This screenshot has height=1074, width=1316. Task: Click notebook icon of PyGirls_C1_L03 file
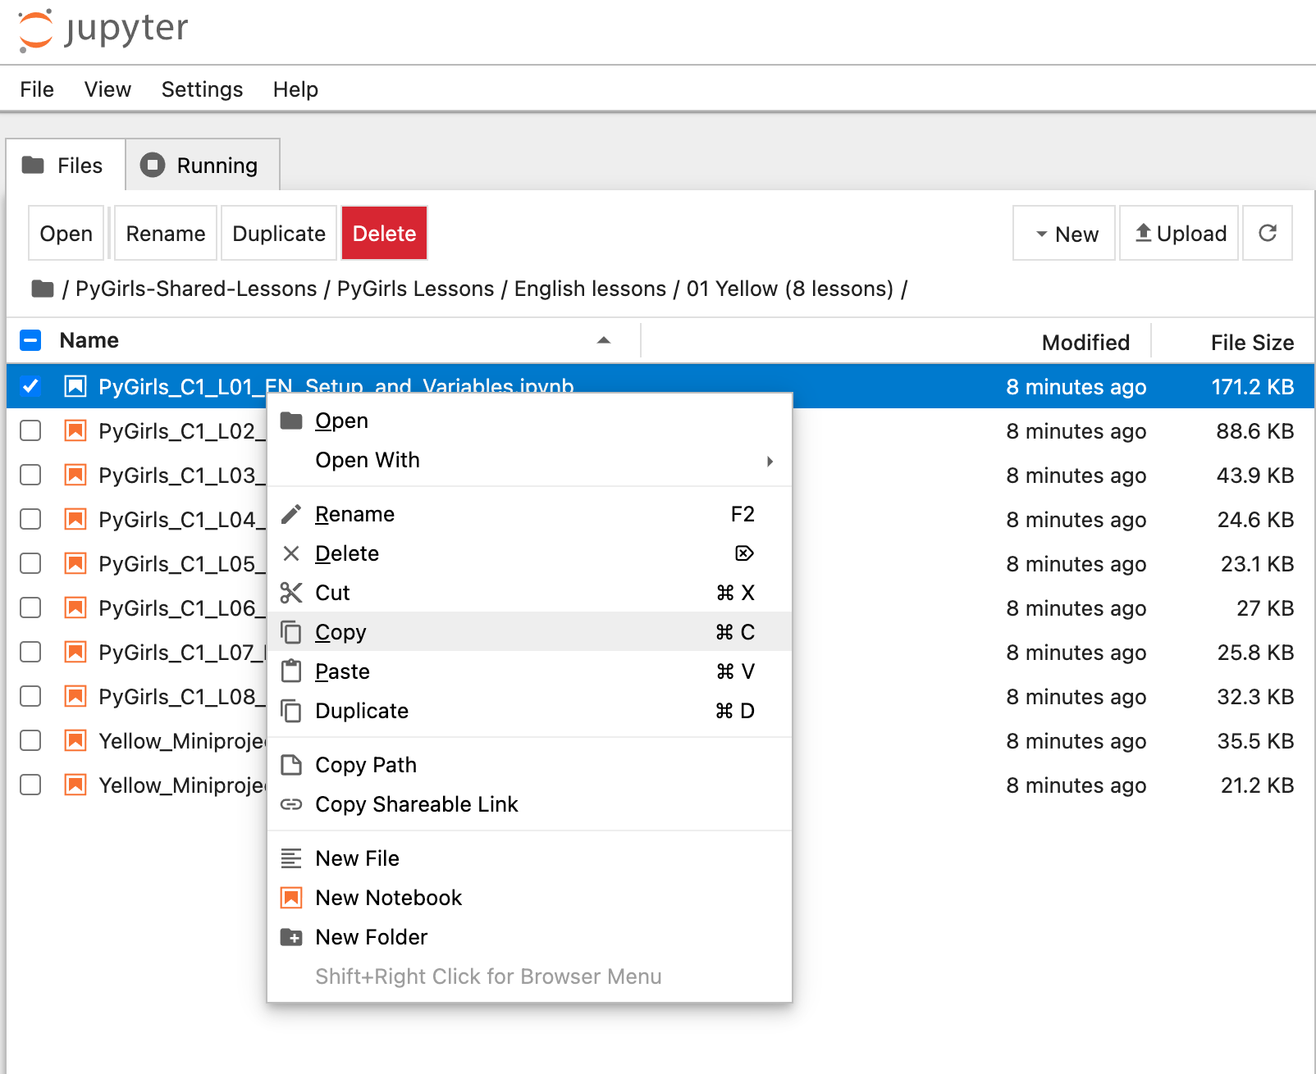coord(75,475)
